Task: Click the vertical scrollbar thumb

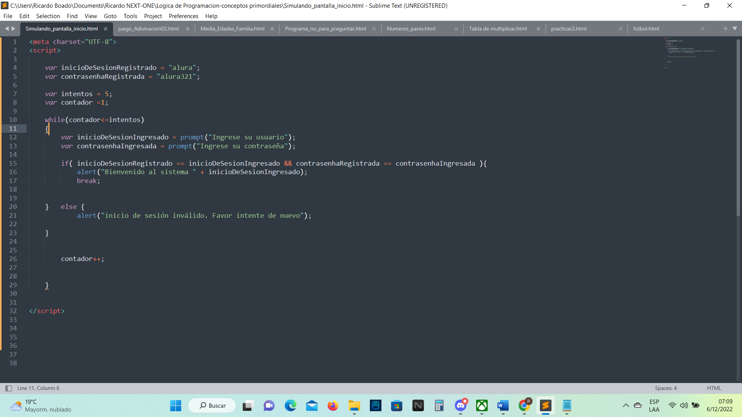Action: click(x=738, y=127)
